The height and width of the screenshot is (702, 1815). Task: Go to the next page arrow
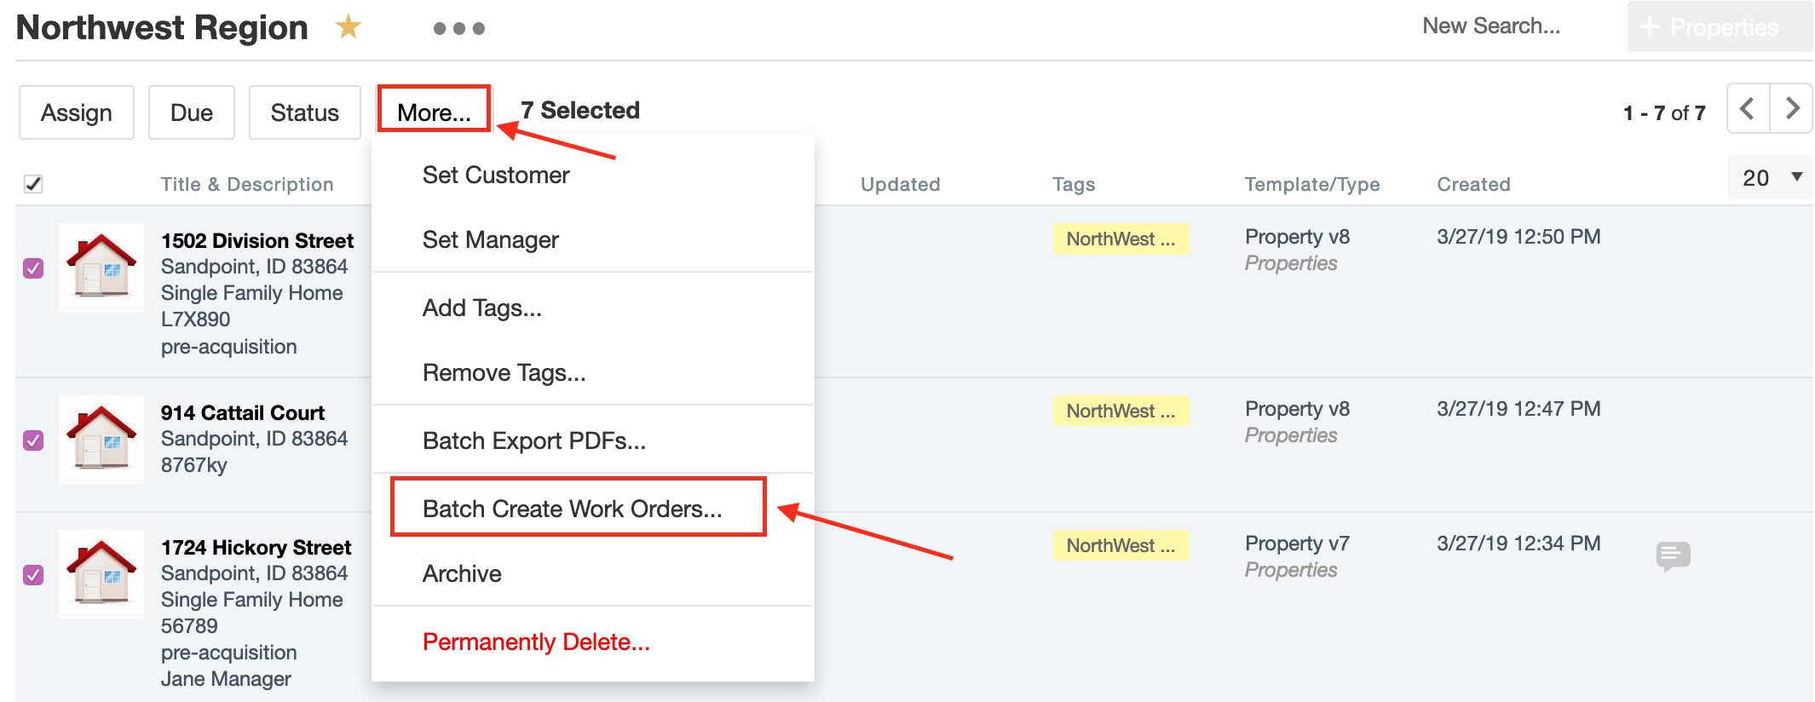(1792, 109)
